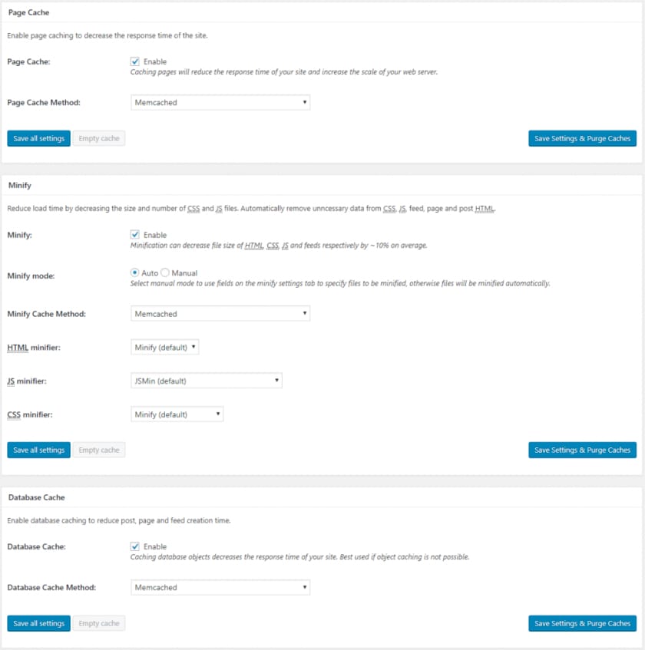Select the Auto minify mode
Image resolution: width=645 pixels, height=650 pixels.
pos(135,273)
